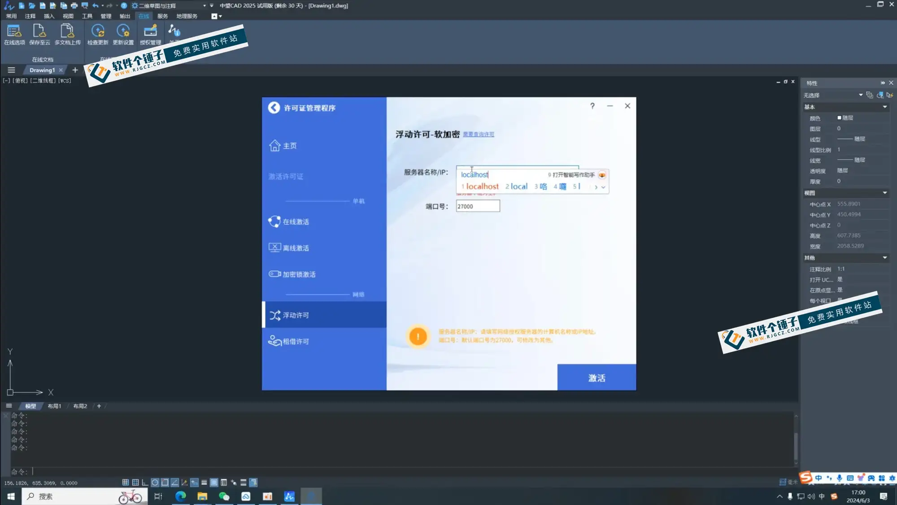Screen dimensions: 897x505
Task: Click the 颜色 (color) swatch in properties
Action: point(839,118)
